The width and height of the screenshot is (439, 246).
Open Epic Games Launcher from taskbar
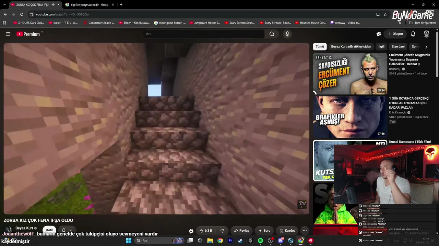click(x=250, y=241)
